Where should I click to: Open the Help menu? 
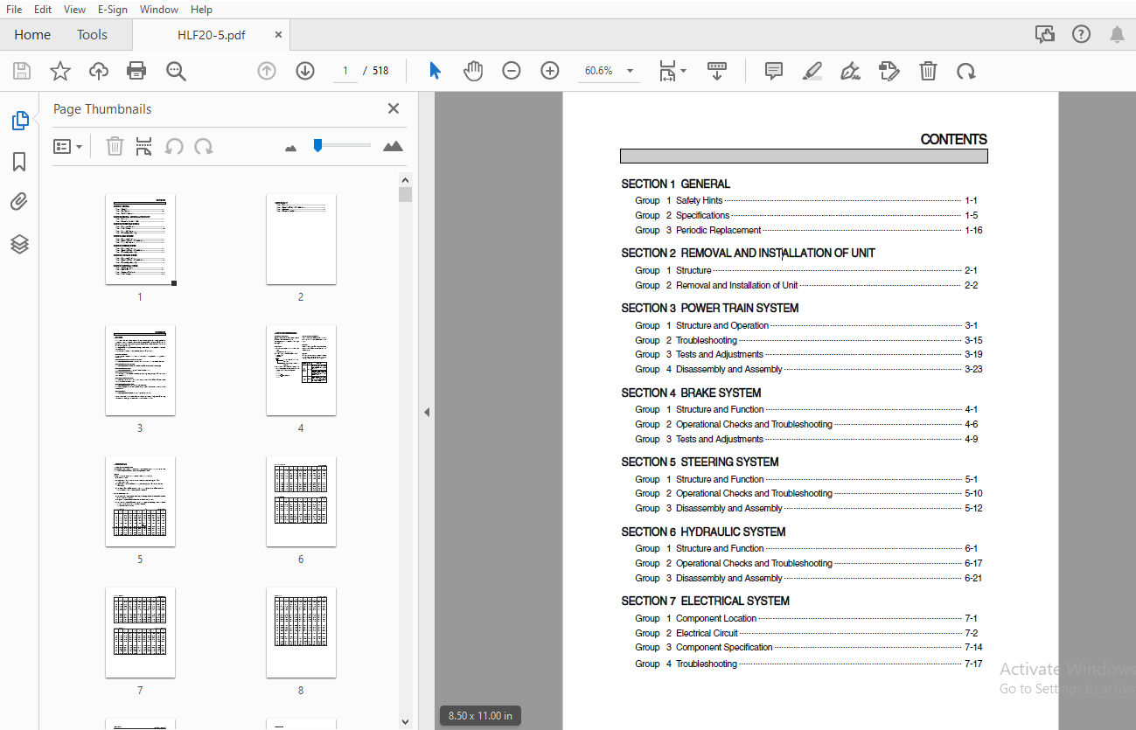coord(201,9)
